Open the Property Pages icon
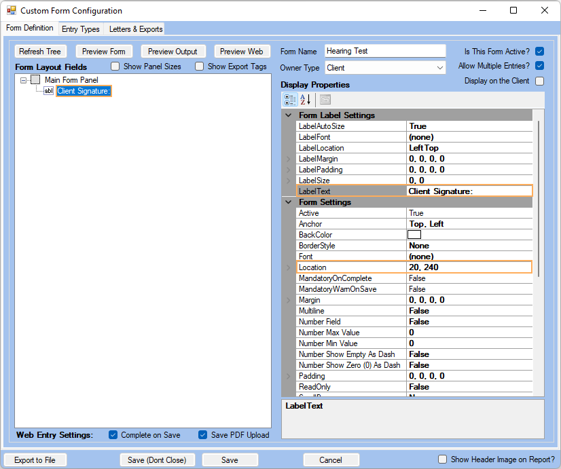The width and height of the screenshot is (561, 469). (325, 100)
